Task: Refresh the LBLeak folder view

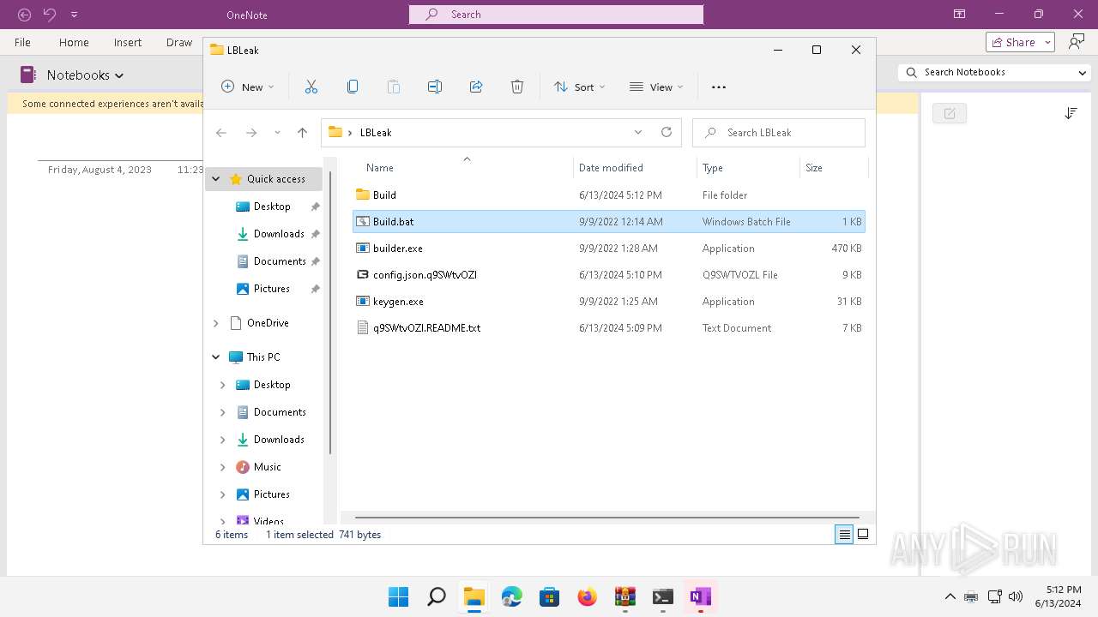Action: [667, 132]
